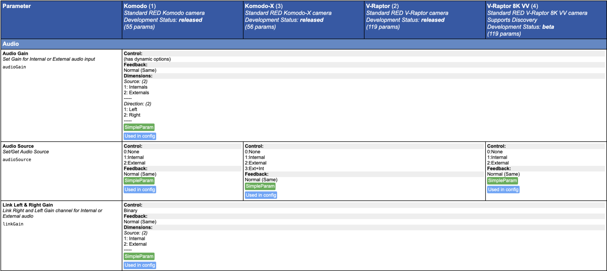Click the Audio Source parameter name

point(18,146)
